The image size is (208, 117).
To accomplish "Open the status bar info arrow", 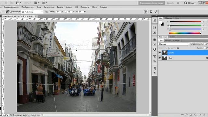I will tap(41, 115).
